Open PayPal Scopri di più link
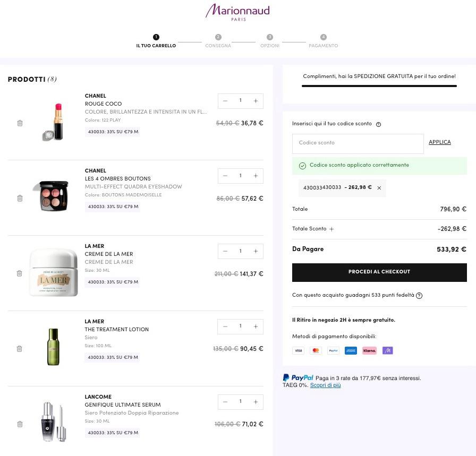The image size is (476, 456). [x=325, y=385]
